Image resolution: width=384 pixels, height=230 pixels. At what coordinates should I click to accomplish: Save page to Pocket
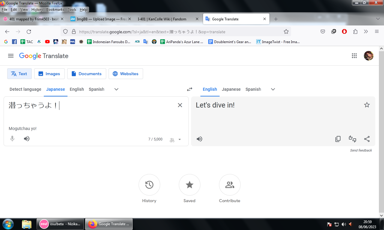click(323, 32)
